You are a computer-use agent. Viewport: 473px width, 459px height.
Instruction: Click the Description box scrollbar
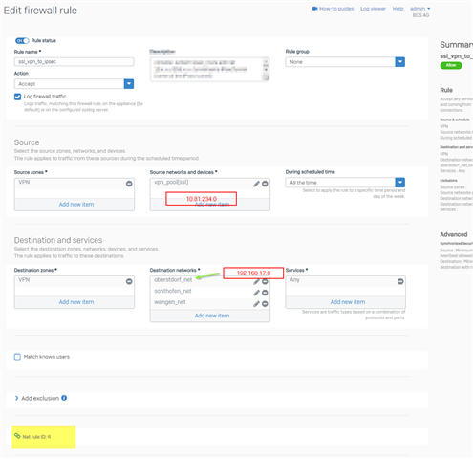tap(266, 69)
